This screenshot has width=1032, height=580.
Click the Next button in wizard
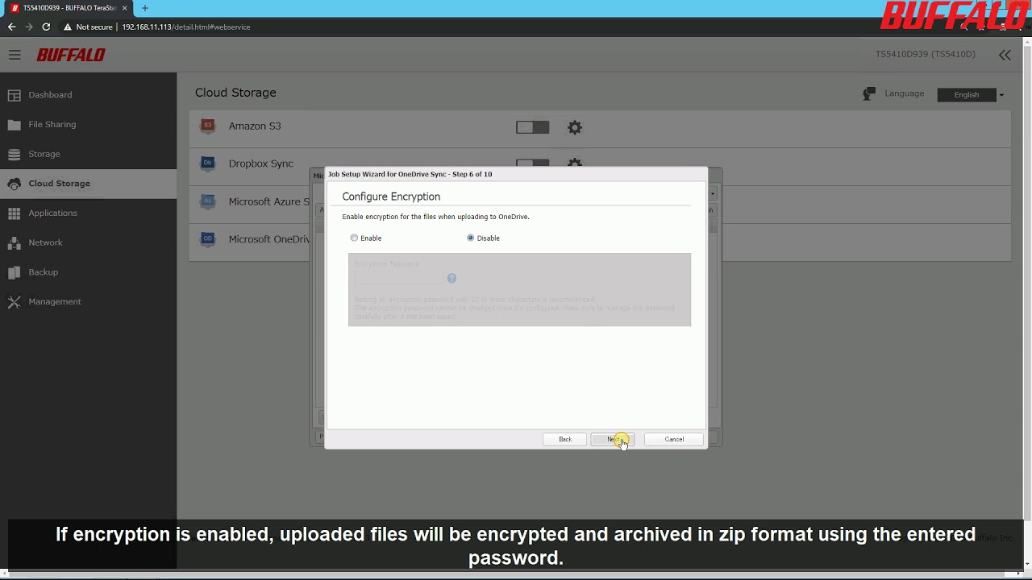click(x=613, y=439)
